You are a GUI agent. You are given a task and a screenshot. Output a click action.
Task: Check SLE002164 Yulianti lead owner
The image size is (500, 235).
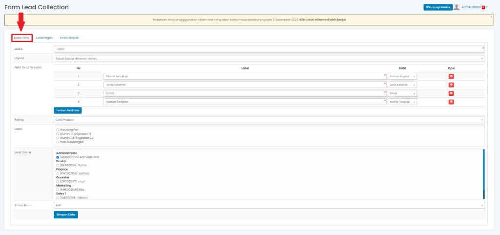(x=58, y=198)
